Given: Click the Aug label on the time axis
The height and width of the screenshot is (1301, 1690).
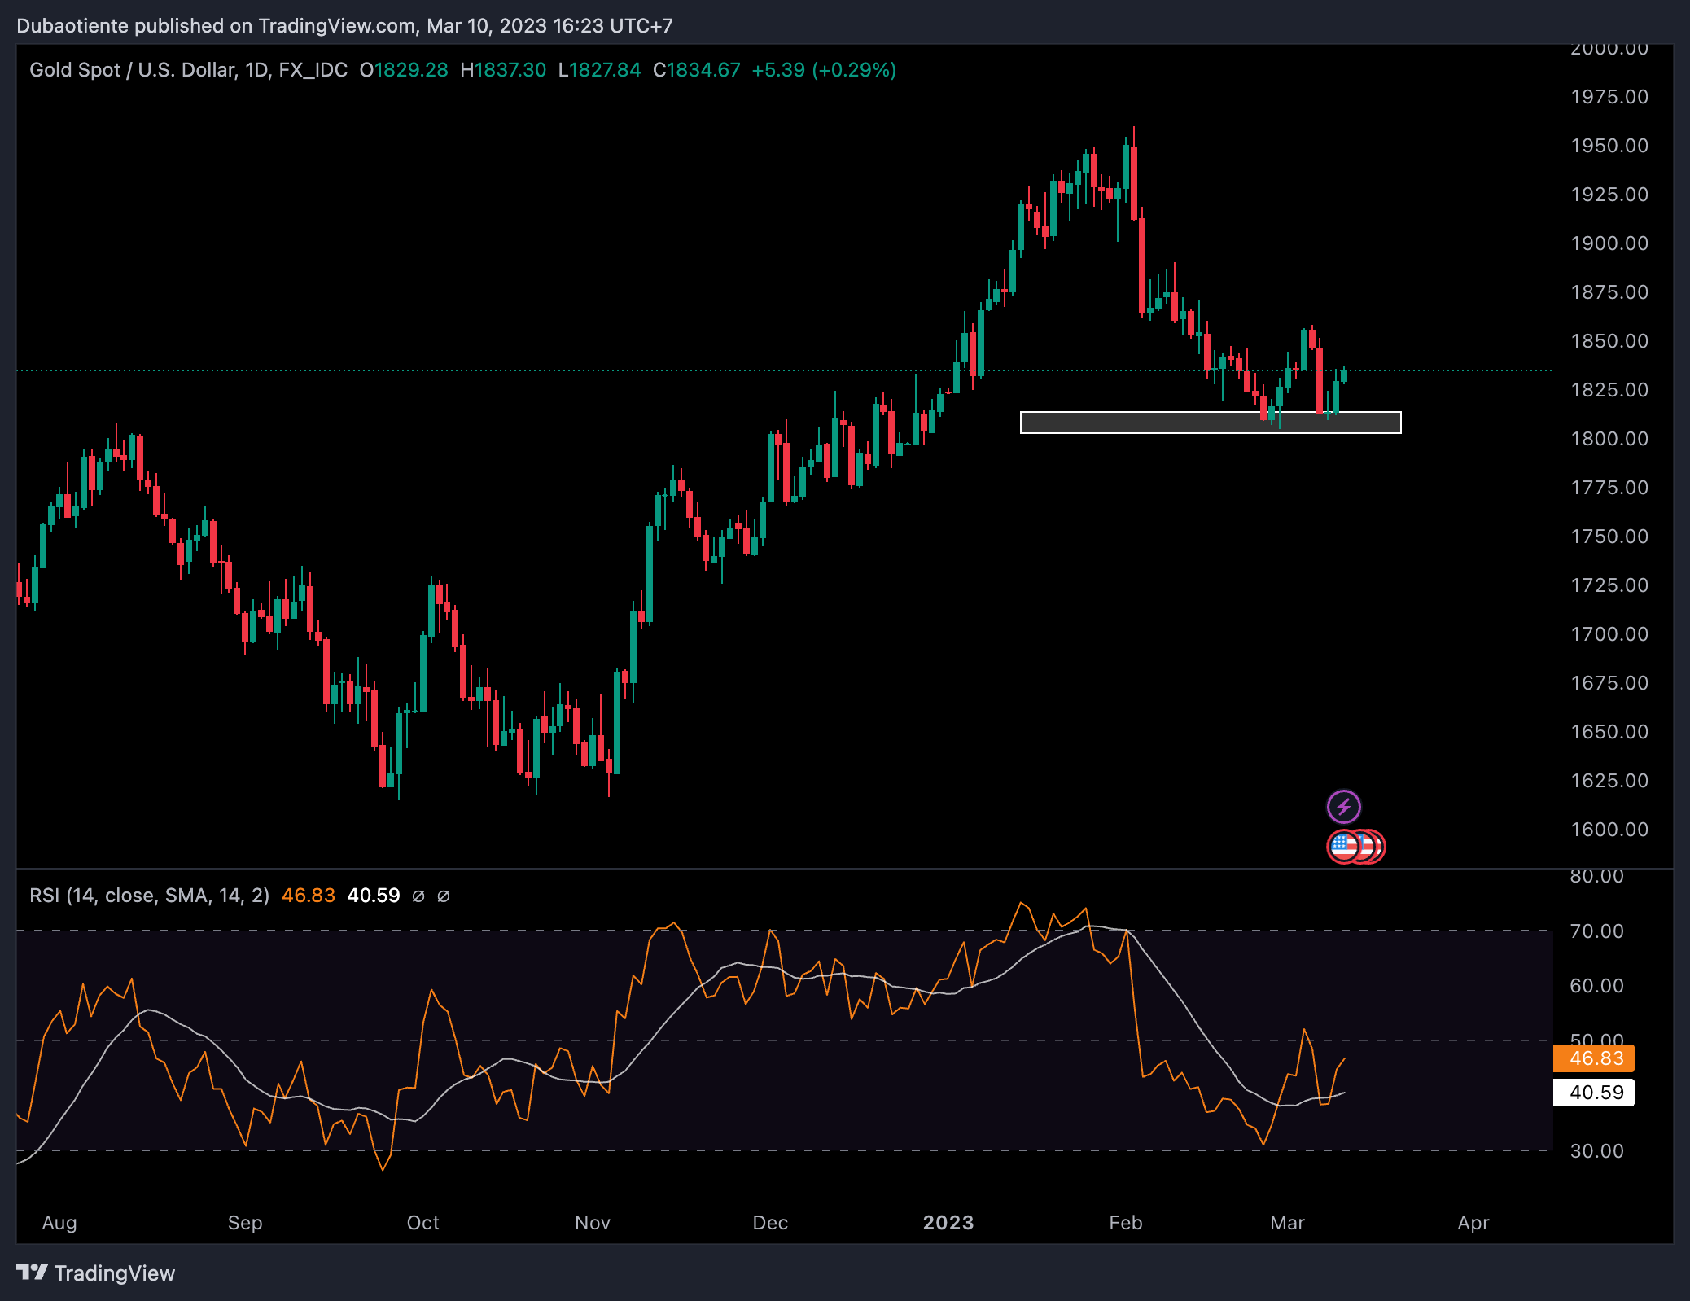Looking at the screenshot, I should tap(59, 1223).
